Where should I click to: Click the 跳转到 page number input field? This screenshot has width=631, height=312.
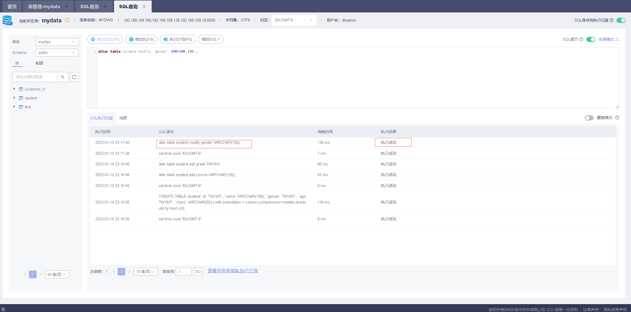pyautogui.click(x=183, y=272)
